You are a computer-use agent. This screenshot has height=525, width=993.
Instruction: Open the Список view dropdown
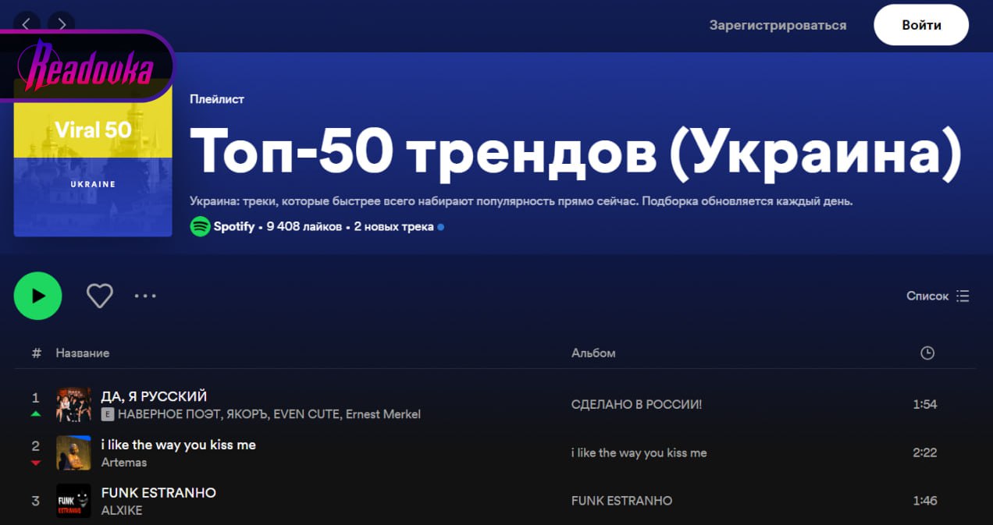937,296
